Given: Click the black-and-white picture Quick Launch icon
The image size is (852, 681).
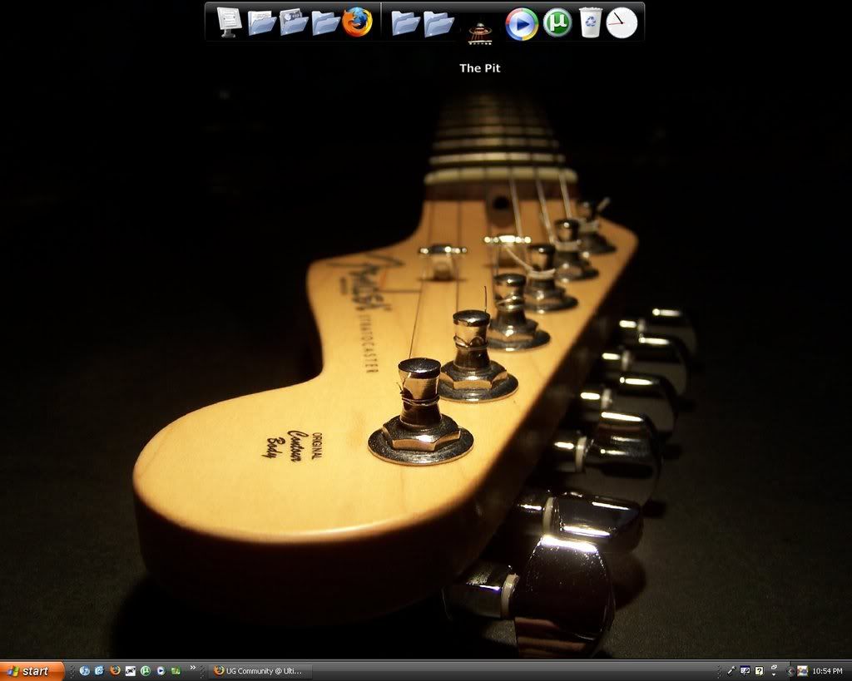Looking at the screenshot, I should [x=131, y=671].
